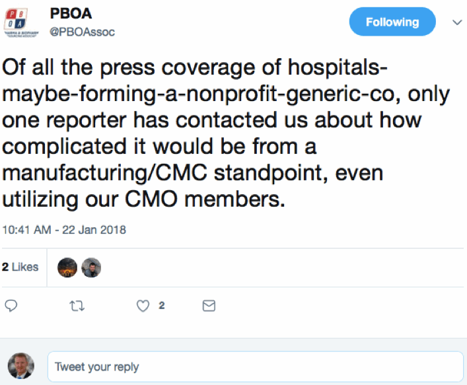Image resolution: width=467 pixels, height=385 pixels.
Task: Click your own avatar beside reply box
Action: tap(20, 365)
